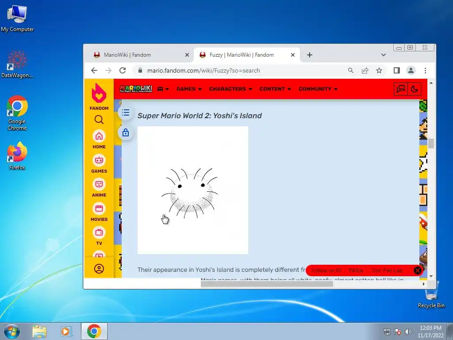Click Join Fan Lab link
This screenshot has height=340, width=453.
[387, 270]
